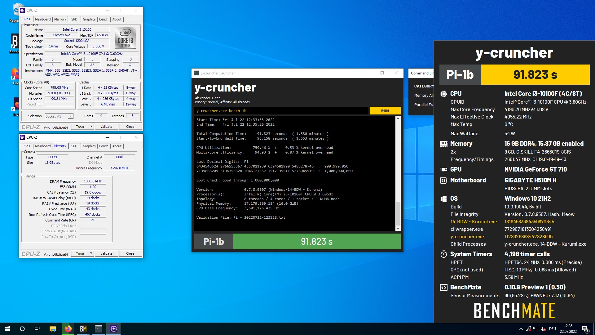Click the y-cruncher Launcher title bar icon
This screenshot has height=335, width=595.
click(196, 73)
